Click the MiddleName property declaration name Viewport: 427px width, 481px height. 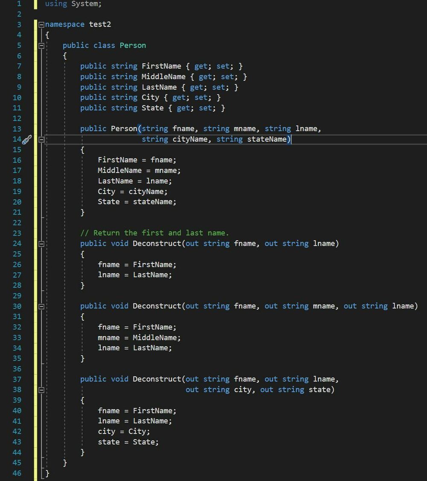163,77
